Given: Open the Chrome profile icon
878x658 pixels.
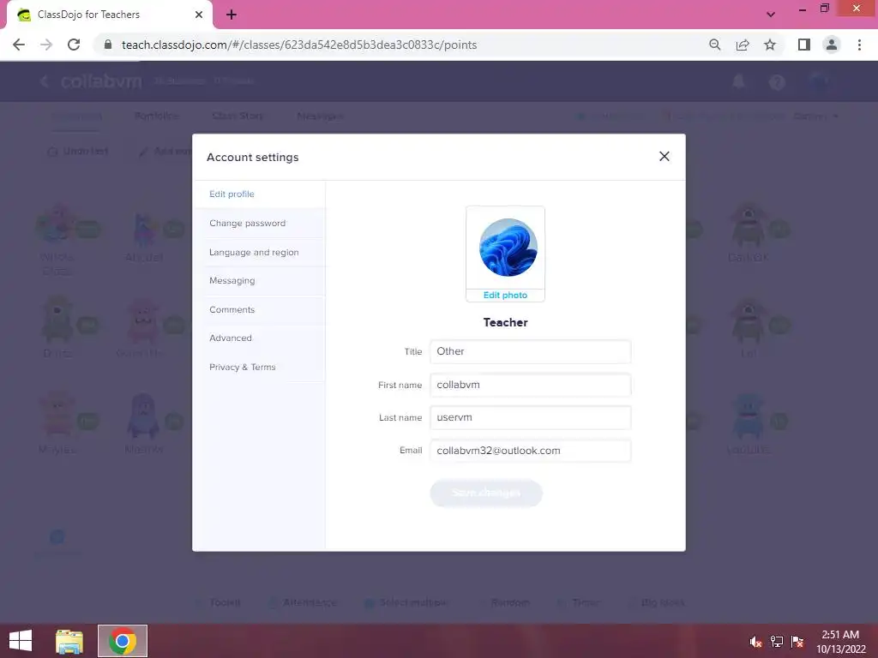Looking at the screenshot, I should (x=832, y=45).
